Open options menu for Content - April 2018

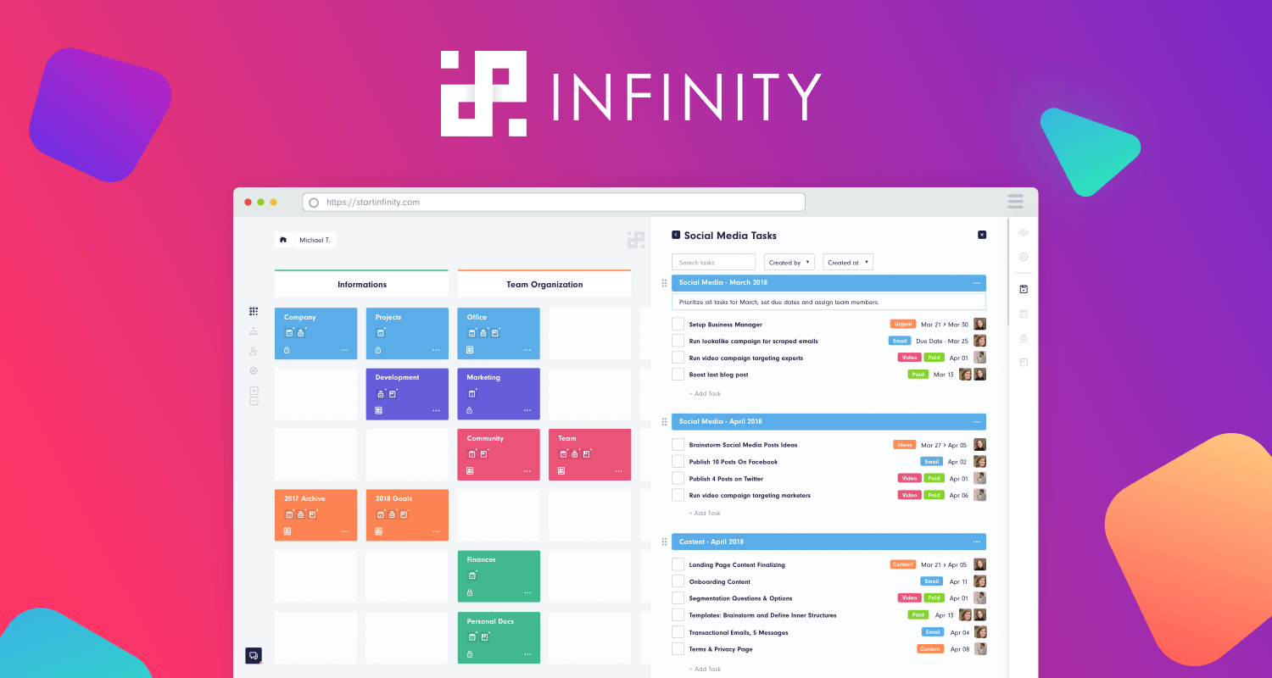pyautogui.click(x=977, y=542)
